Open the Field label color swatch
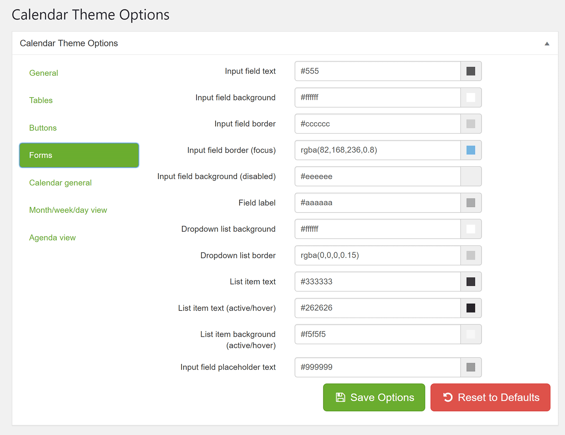The height and width of the screenshot is (435, 565). 471,203
